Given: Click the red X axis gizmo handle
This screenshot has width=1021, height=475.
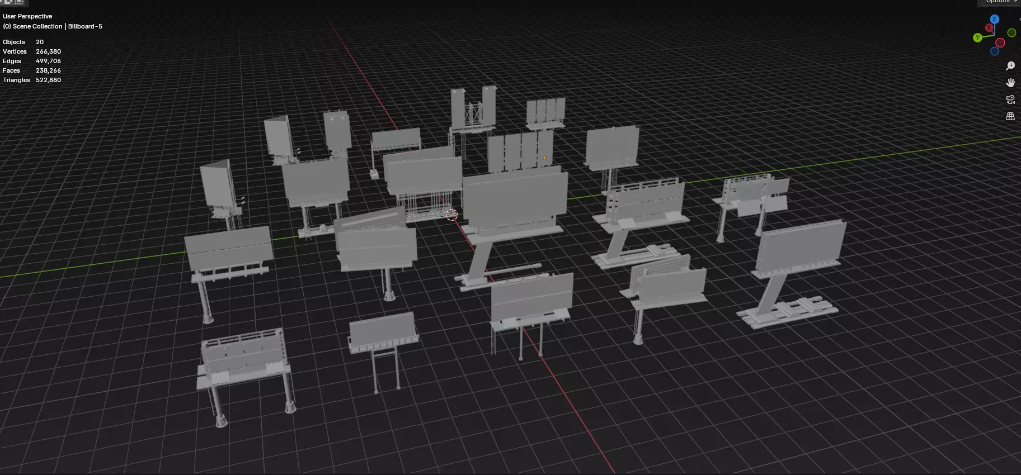Looking at the screenshot, I should point(989,27).
